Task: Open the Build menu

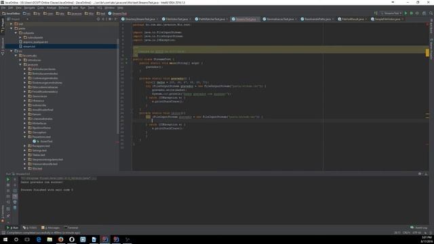Action: [x=75, y=7]
